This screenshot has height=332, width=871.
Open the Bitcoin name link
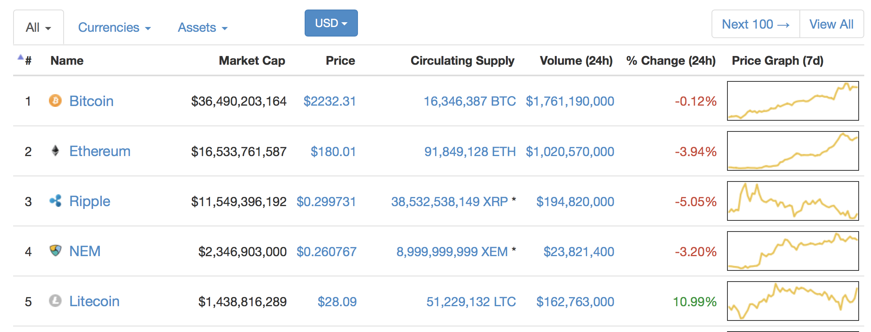[91, 101]
